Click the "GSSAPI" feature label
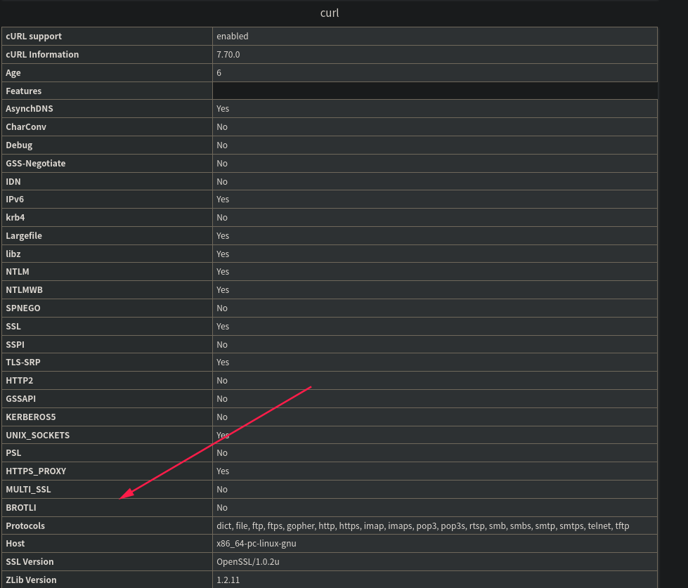 click(20, 399)
